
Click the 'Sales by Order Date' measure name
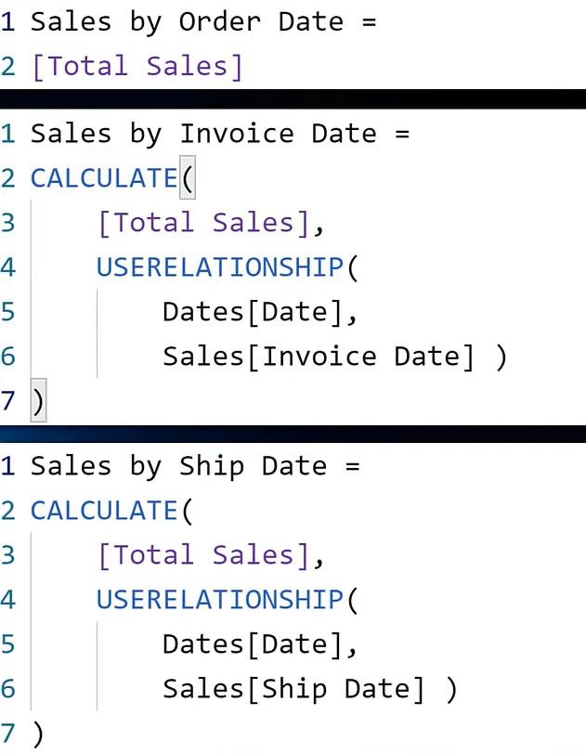pos(188,22)
